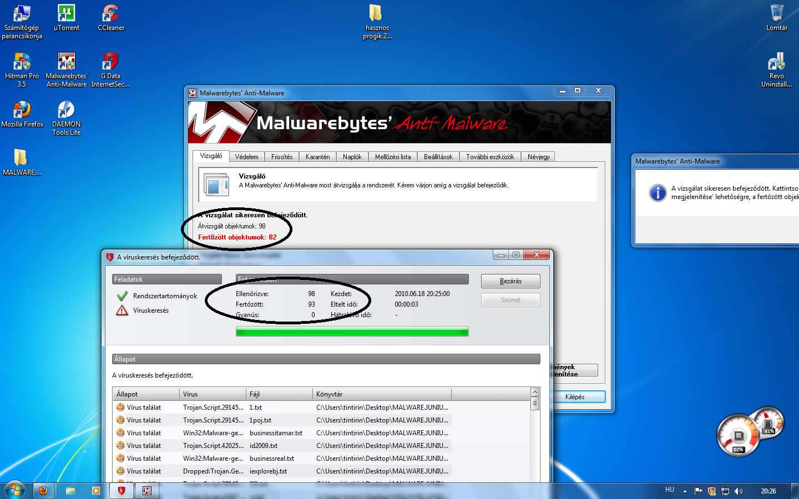The width and height of the screenshot is (799, 499).
Task: Open the 'hasznos progik 2...' folder
Action: pos(377,22)
